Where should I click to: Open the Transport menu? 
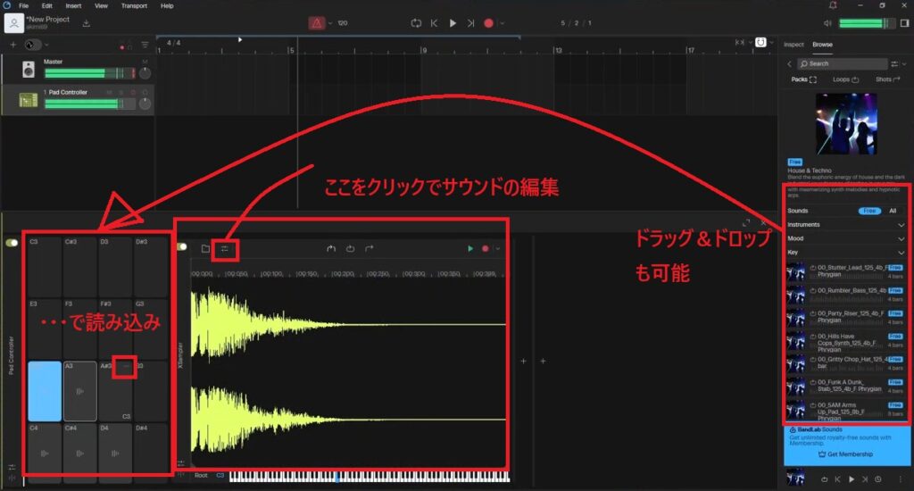(134, 5)
